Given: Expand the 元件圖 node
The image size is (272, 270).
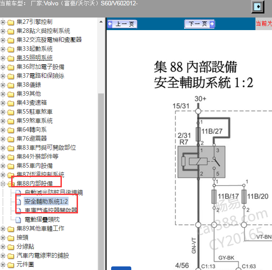Looking at the screenshot, I should pos(3,265).
